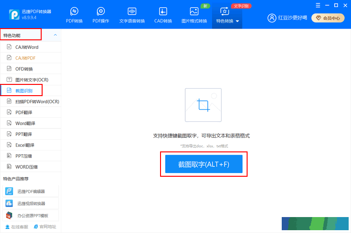Click the 图片转文字(OCR) text icon
Viewport: 351px width, 233px height.
click(x=9, y=79)
